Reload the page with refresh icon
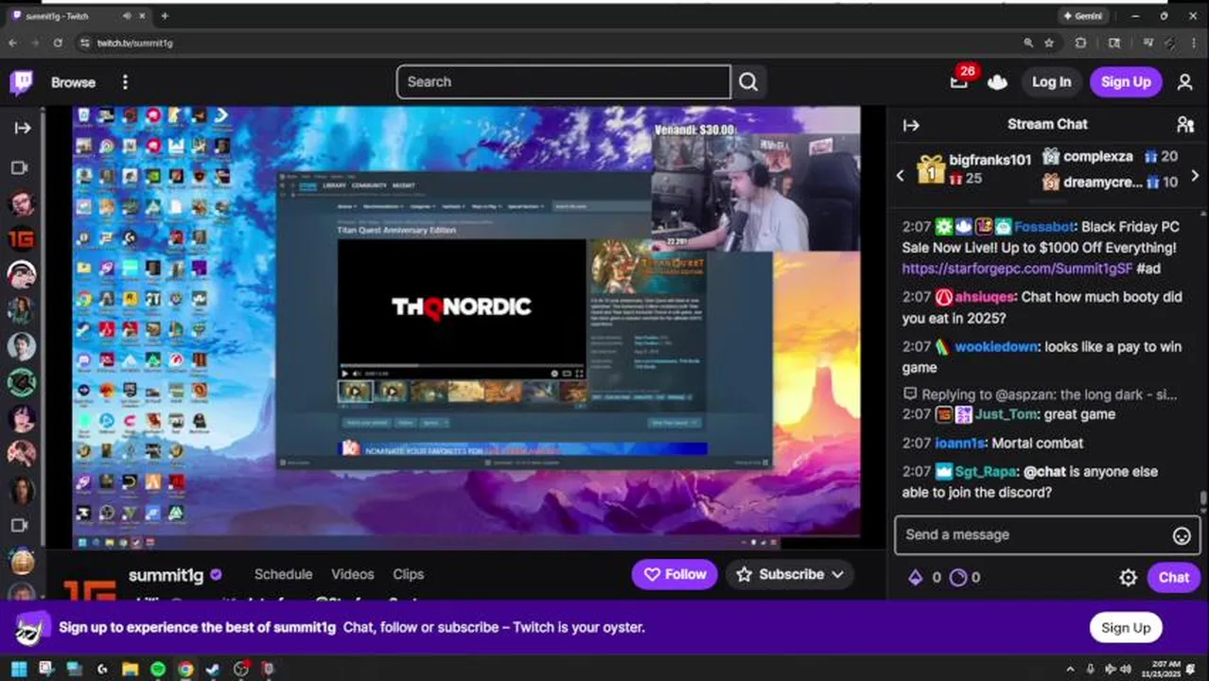This screenshot has height=681, width=1209. tap(58, 43)
